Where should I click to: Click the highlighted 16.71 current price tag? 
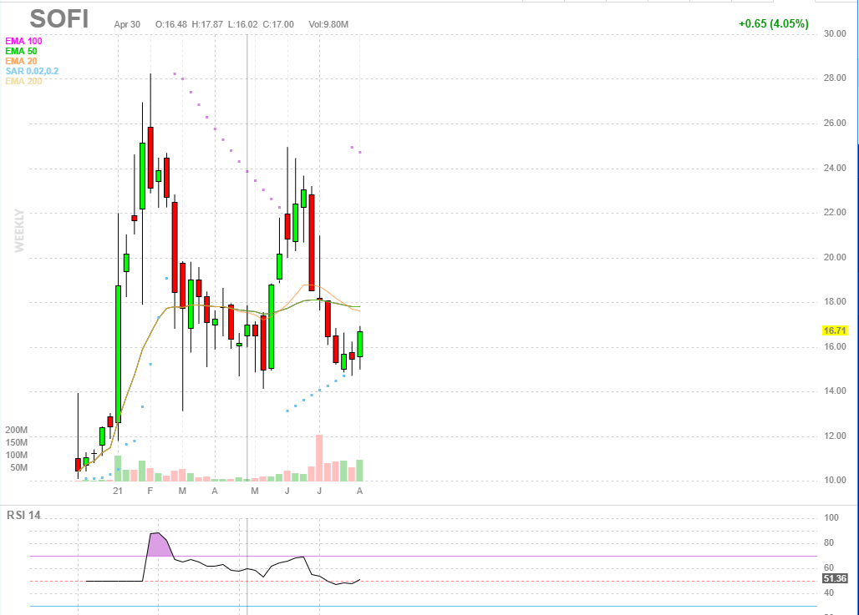click(x=835, y=330)
